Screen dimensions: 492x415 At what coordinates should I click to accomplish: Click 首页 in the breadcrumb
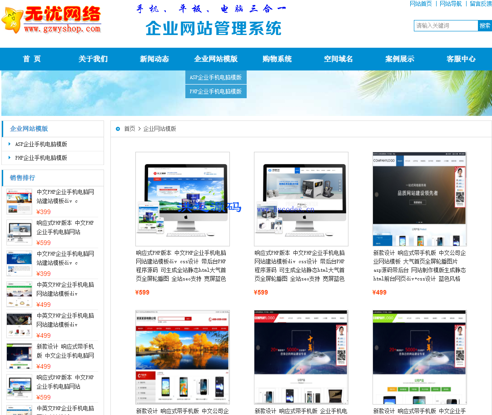coord(129,129)
